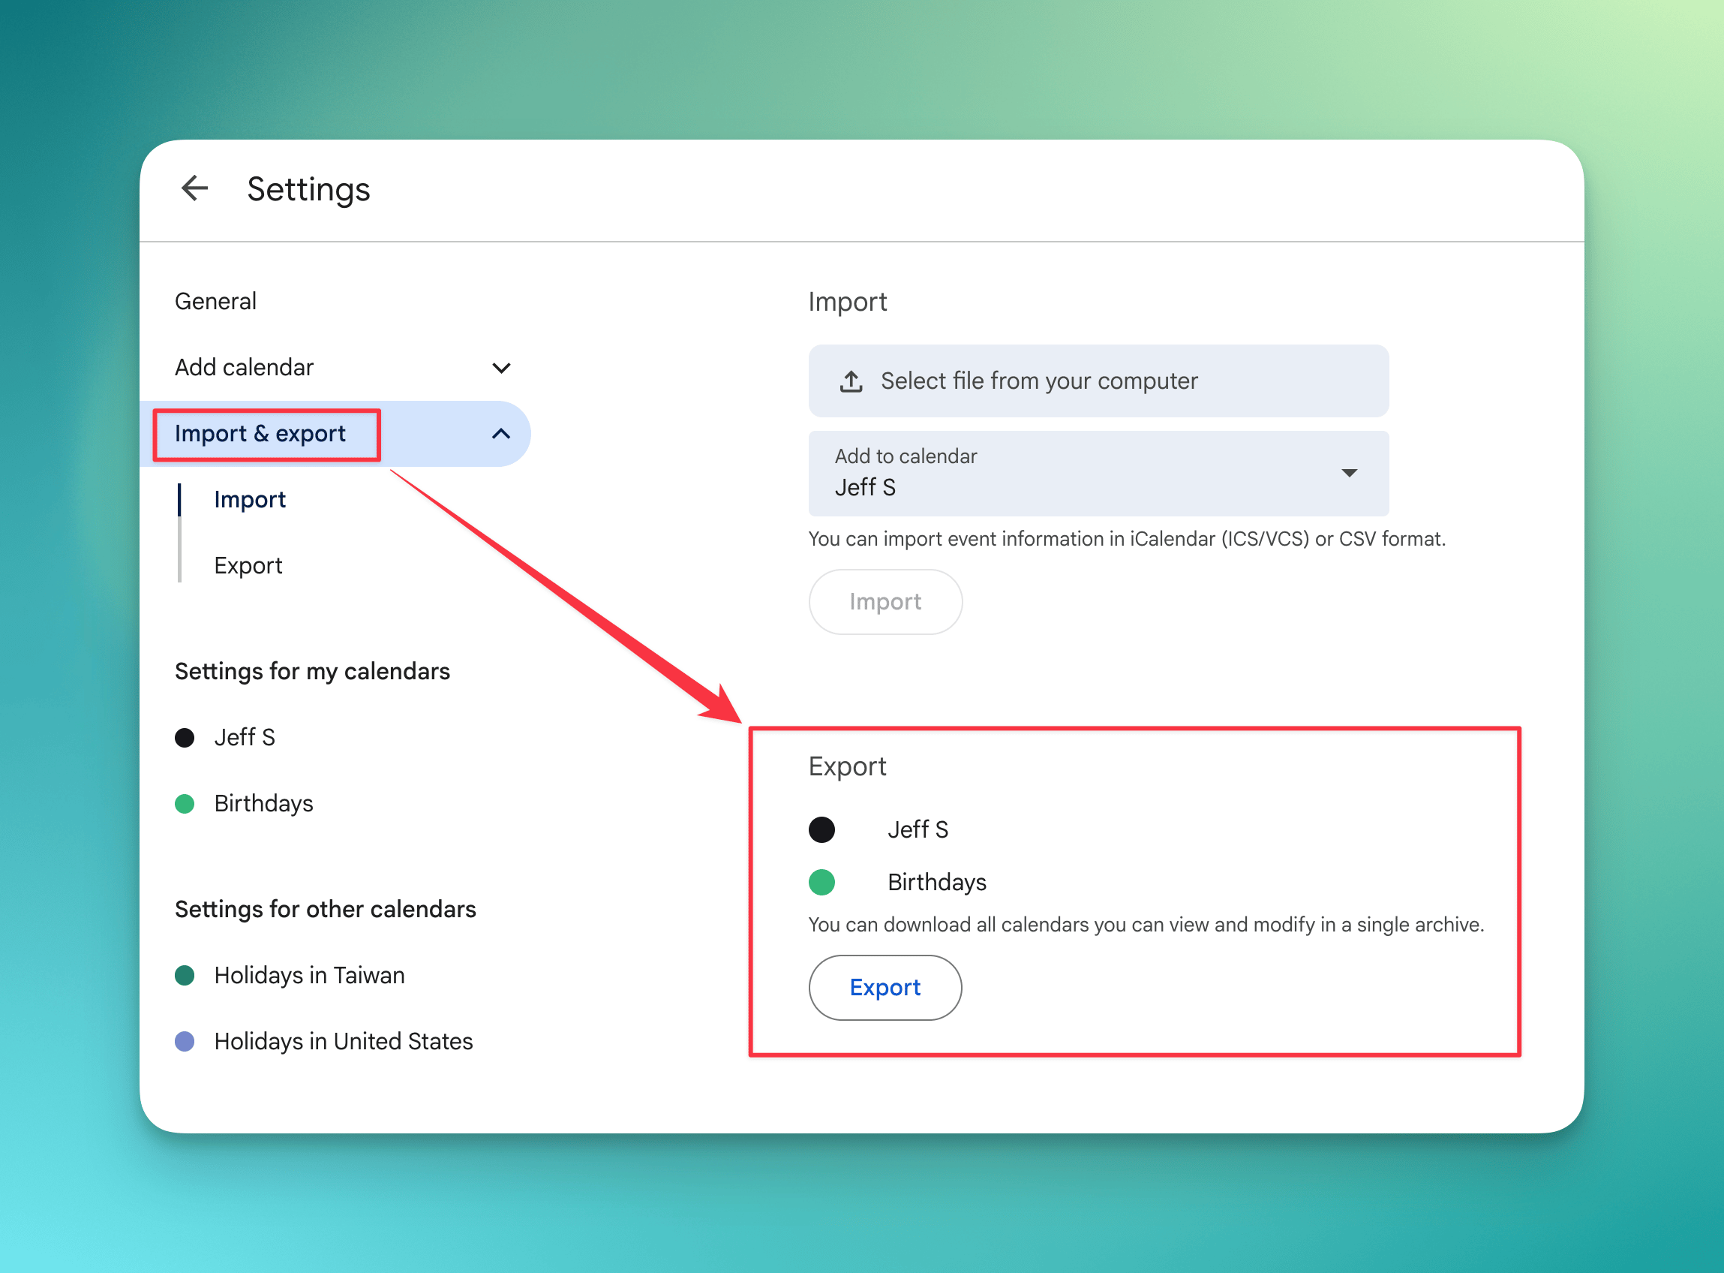1724x1273 pixels.
Task: Click black circle next to Jeff S under Export
Action: (821, 830)
